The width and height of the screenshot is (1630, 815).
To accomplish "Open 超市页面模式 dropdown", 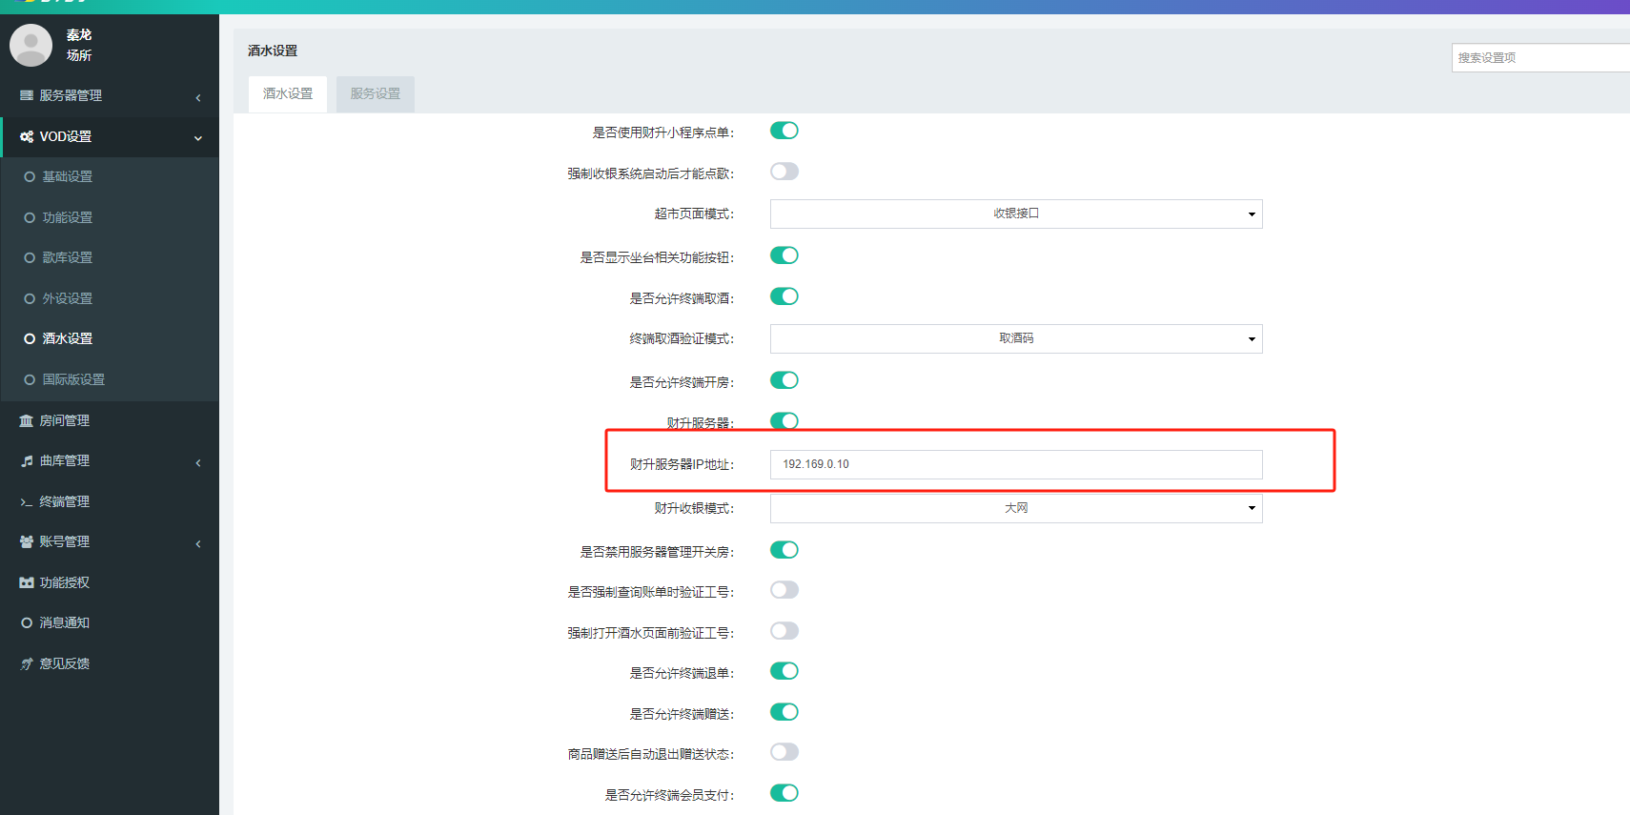I will (1016, 214).
